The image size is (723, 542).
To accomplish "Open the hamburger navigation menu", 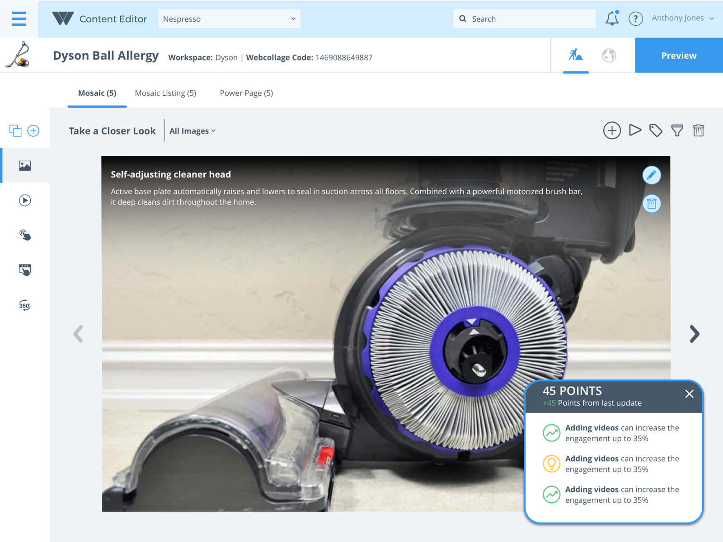I will point(19,19).
